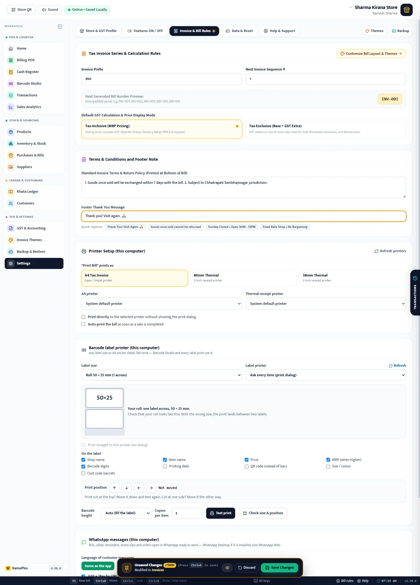Open the Invoice Themes palette icon

point(11,240)
